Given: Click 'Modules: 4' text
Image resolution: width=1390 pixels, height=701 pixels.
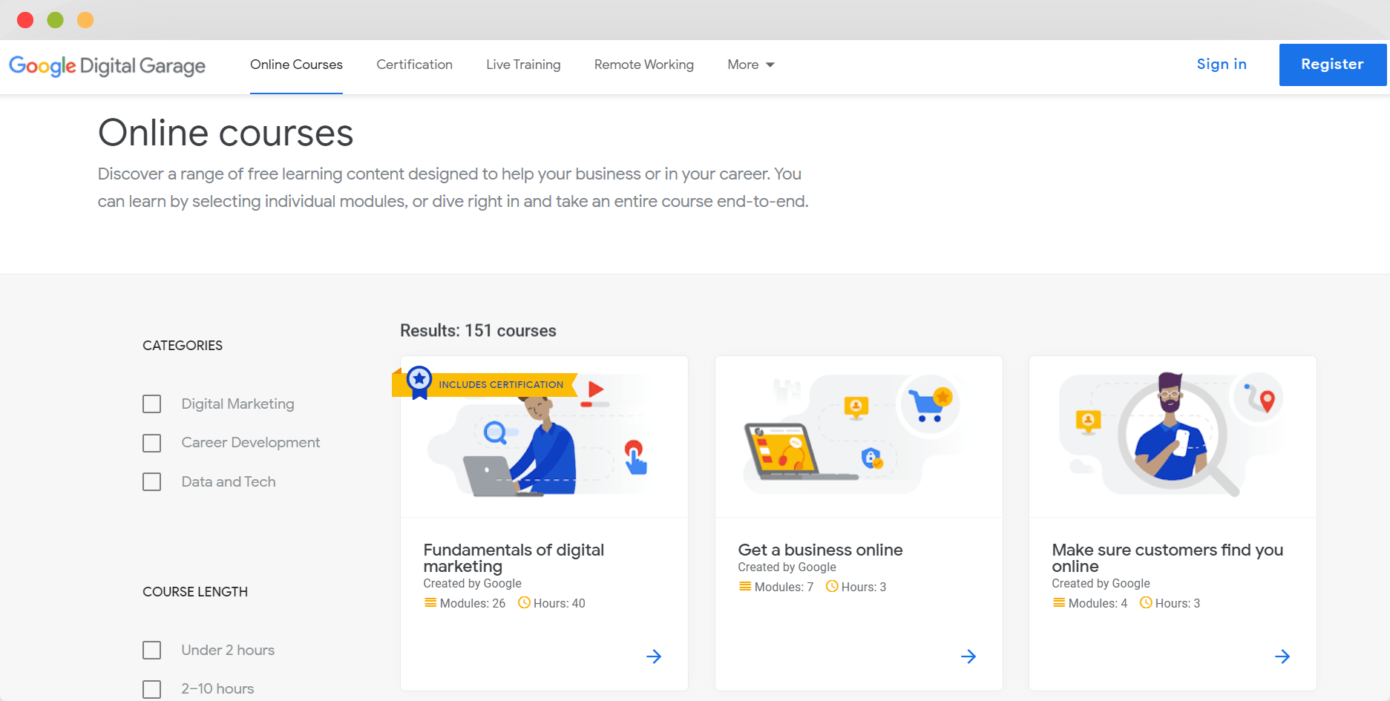Looking at the screenshot, I should 1098,604.
